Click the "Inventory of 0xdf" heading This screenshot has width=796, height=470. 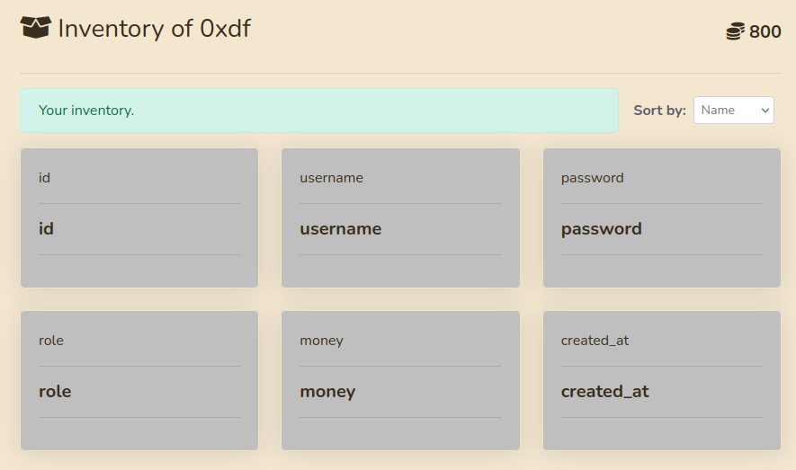click(154, 29)
